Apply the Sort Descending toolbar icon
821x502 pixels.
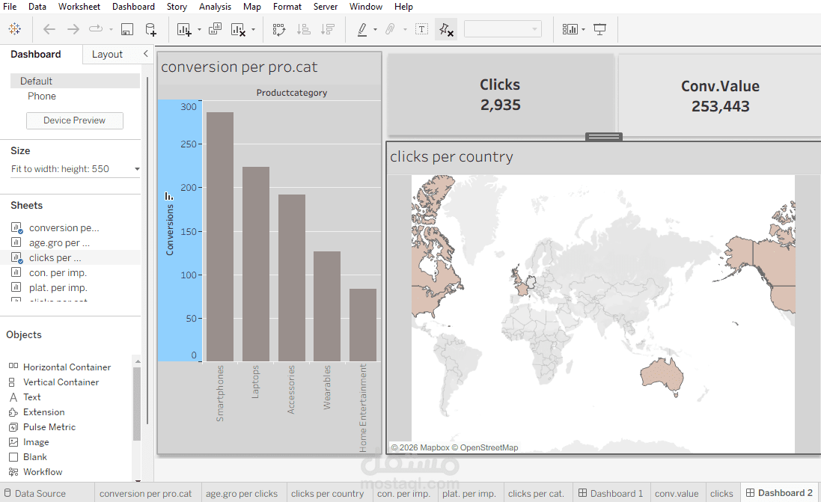[x=328, y=29]
